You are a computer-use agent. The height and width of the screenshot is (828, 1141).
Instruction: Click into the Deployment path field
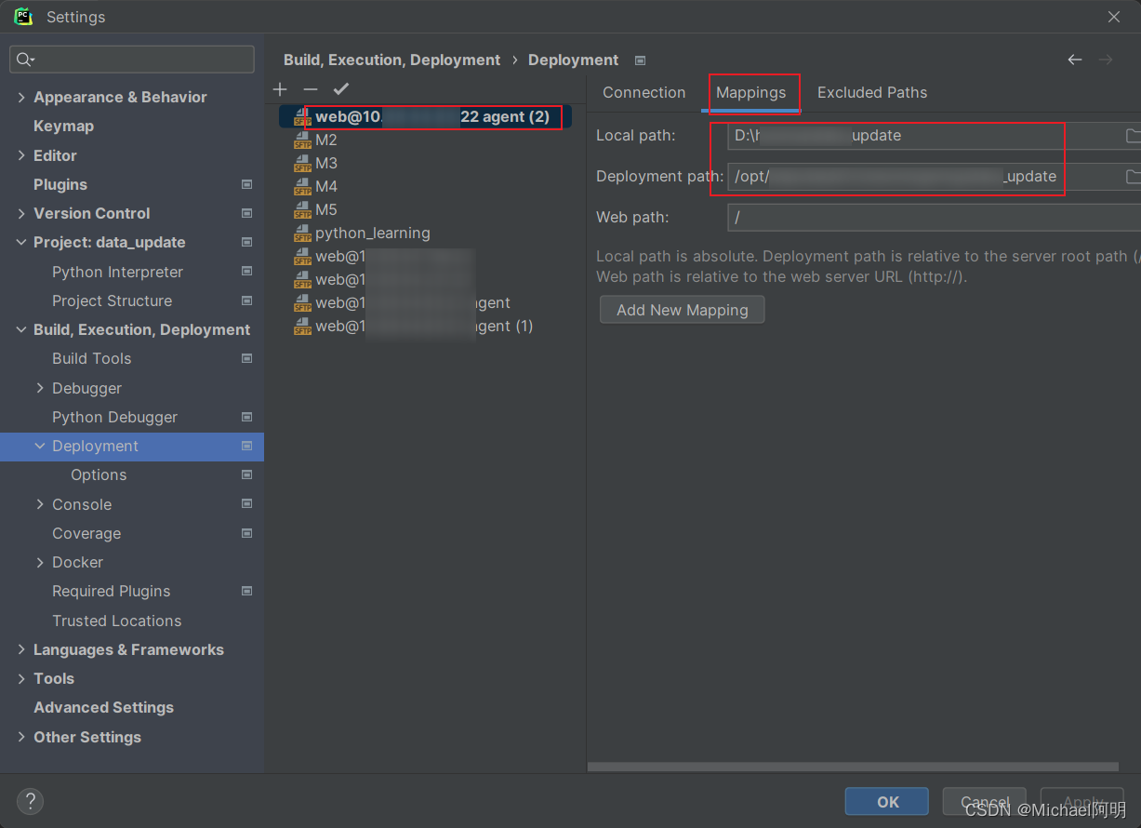[x=923, y=177]
